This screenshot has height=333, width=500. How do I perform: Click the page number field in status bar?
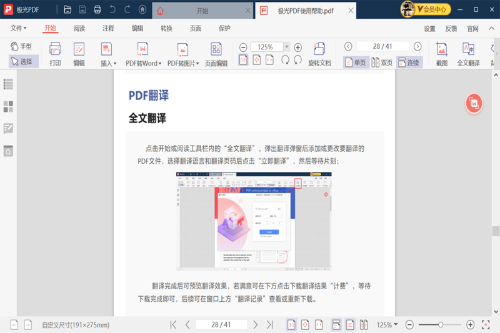221,325
